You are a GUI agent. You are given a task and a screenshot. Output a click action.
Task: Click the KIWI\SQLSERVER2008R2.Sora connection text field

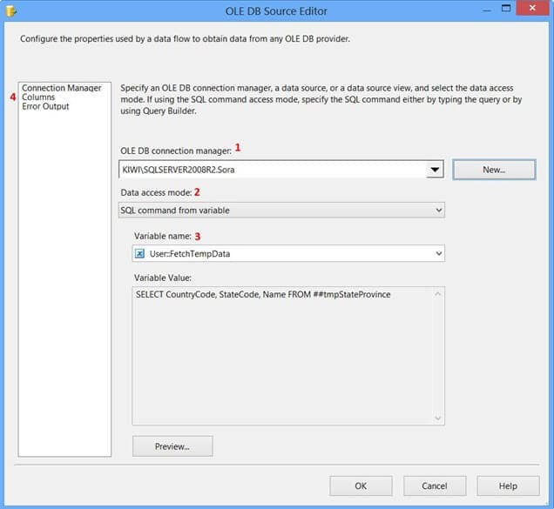coord(270,170)
